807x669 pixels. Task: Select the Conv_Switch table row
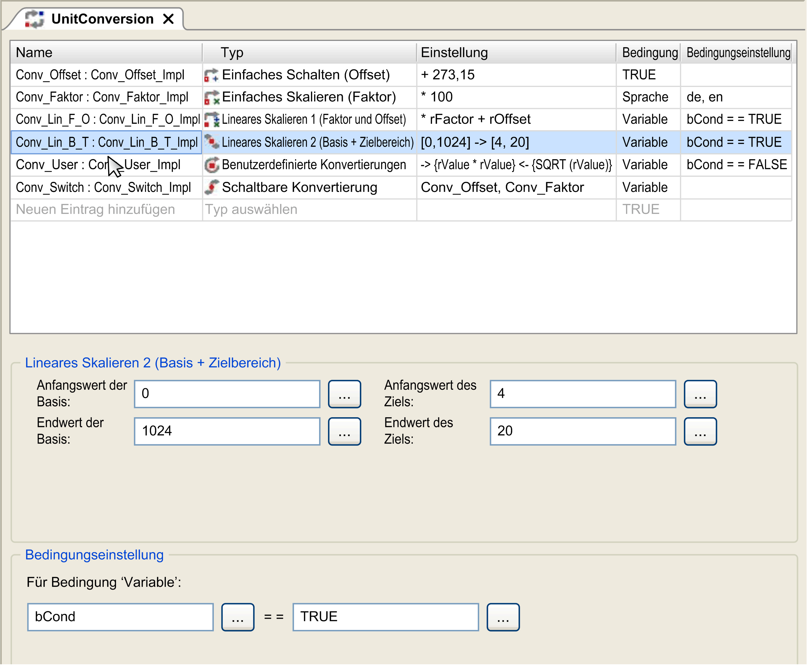coord(103,187)
